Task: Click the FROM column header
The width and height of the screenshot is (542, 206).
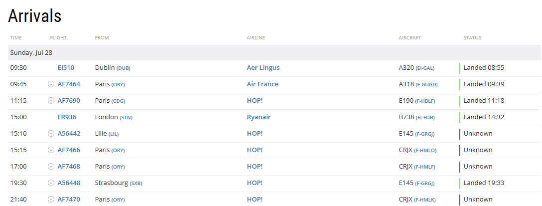Action: point(102,38)
